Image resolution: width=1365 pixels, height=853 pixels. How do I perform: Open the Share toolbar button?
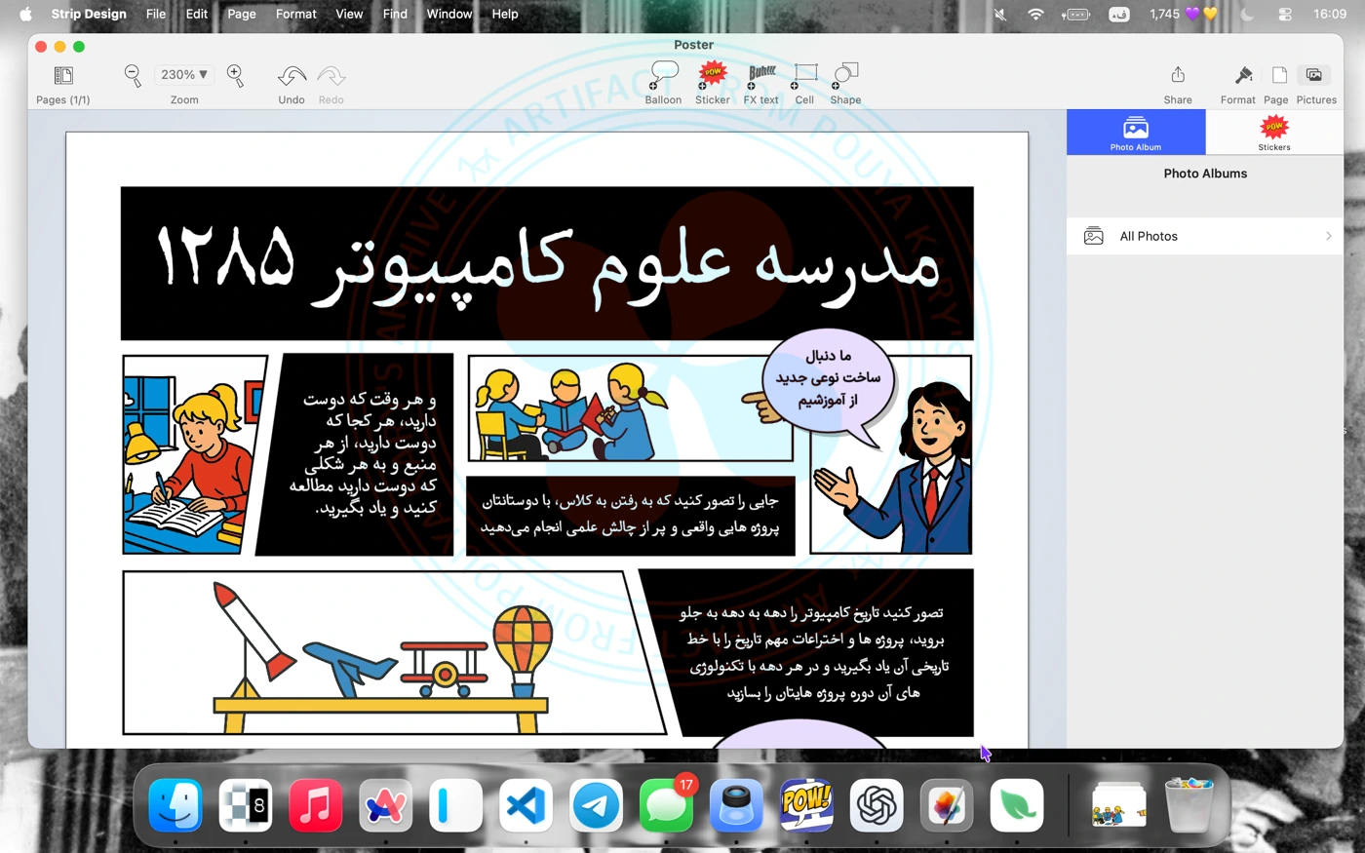tap(1178, 76)
